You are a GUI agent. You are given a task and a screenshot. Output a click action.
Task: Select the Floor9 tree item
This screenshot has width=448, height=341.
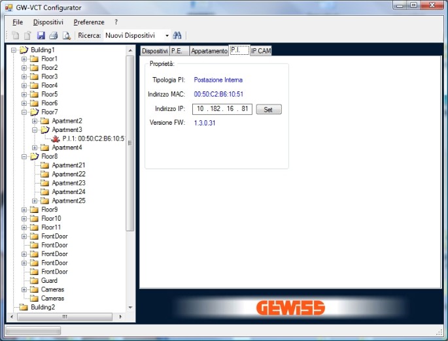[x=50, y=210]
